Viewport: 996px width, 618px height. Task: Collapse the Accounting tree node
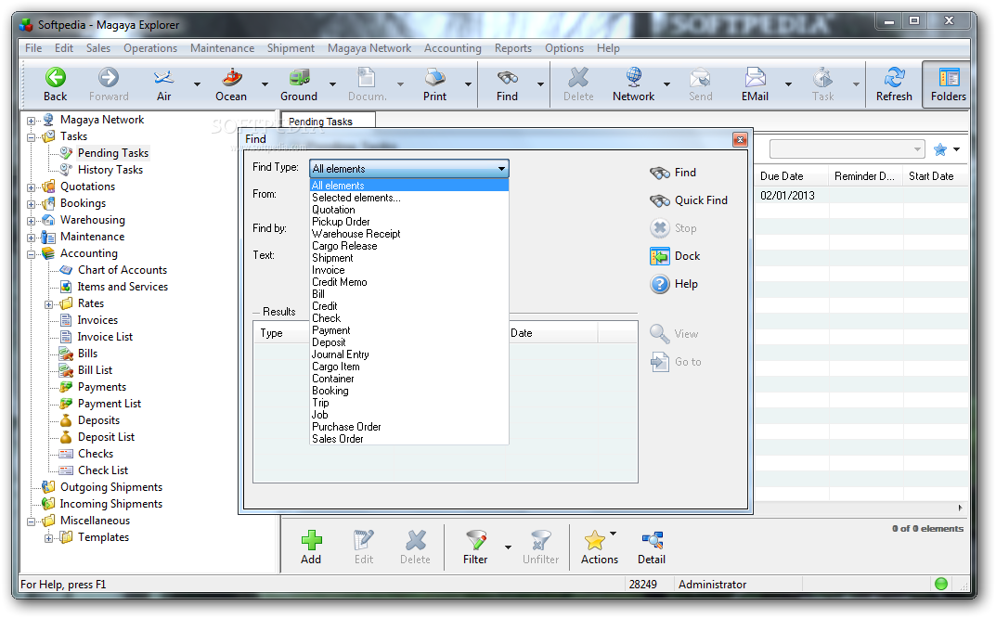(32, 254)
